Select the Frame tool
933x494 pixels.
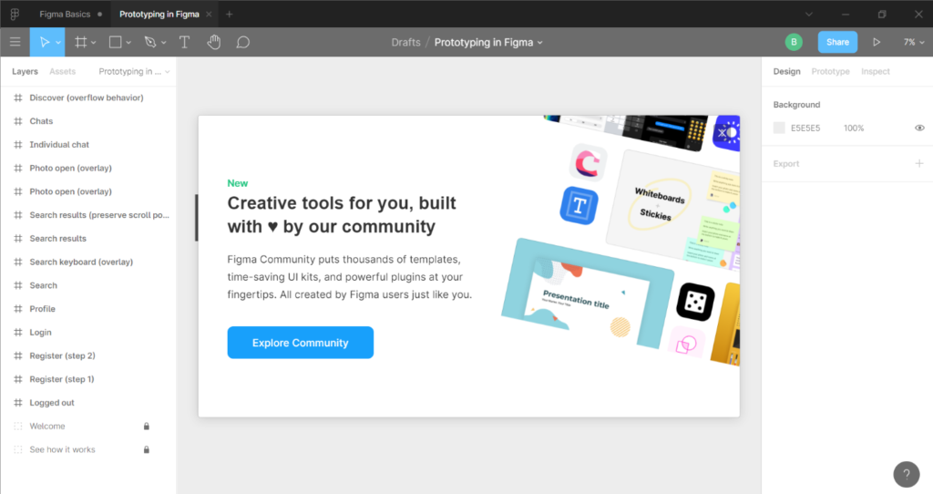tap(80, 42)
